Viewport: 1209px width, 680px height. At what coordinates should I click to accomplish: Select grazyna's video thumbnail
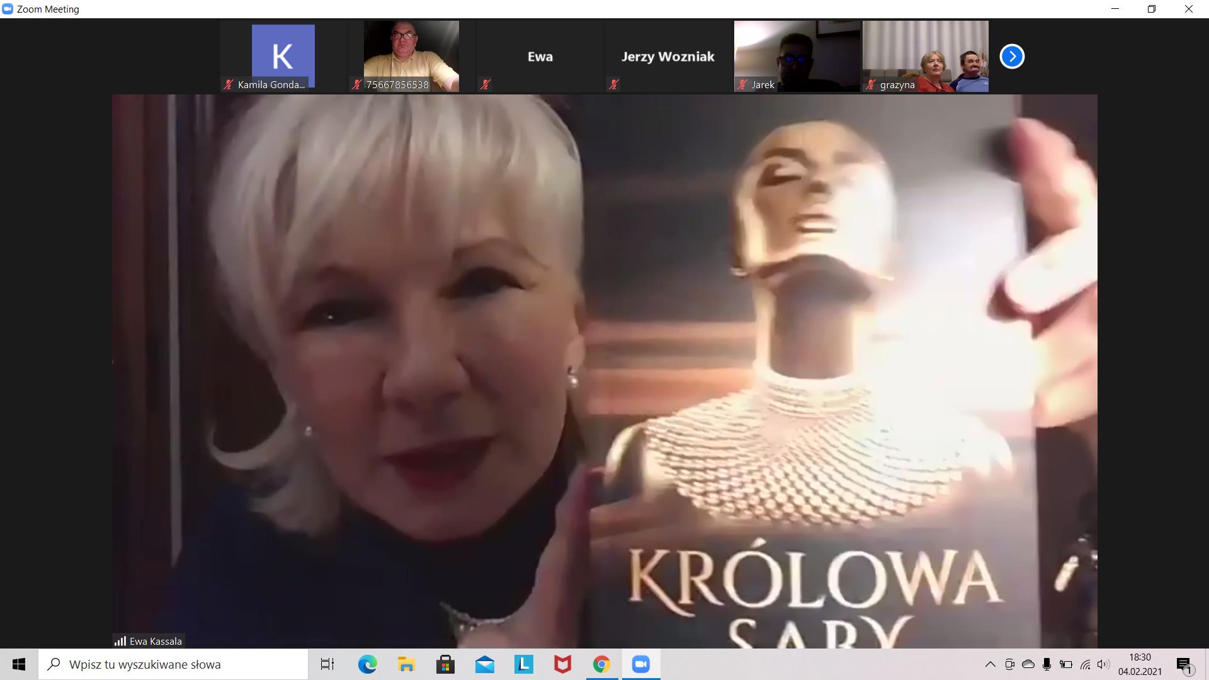[x=925, y=57]
